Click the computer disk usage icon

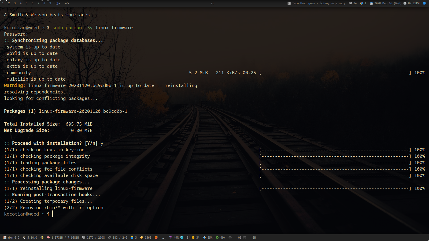click(84, 238)
